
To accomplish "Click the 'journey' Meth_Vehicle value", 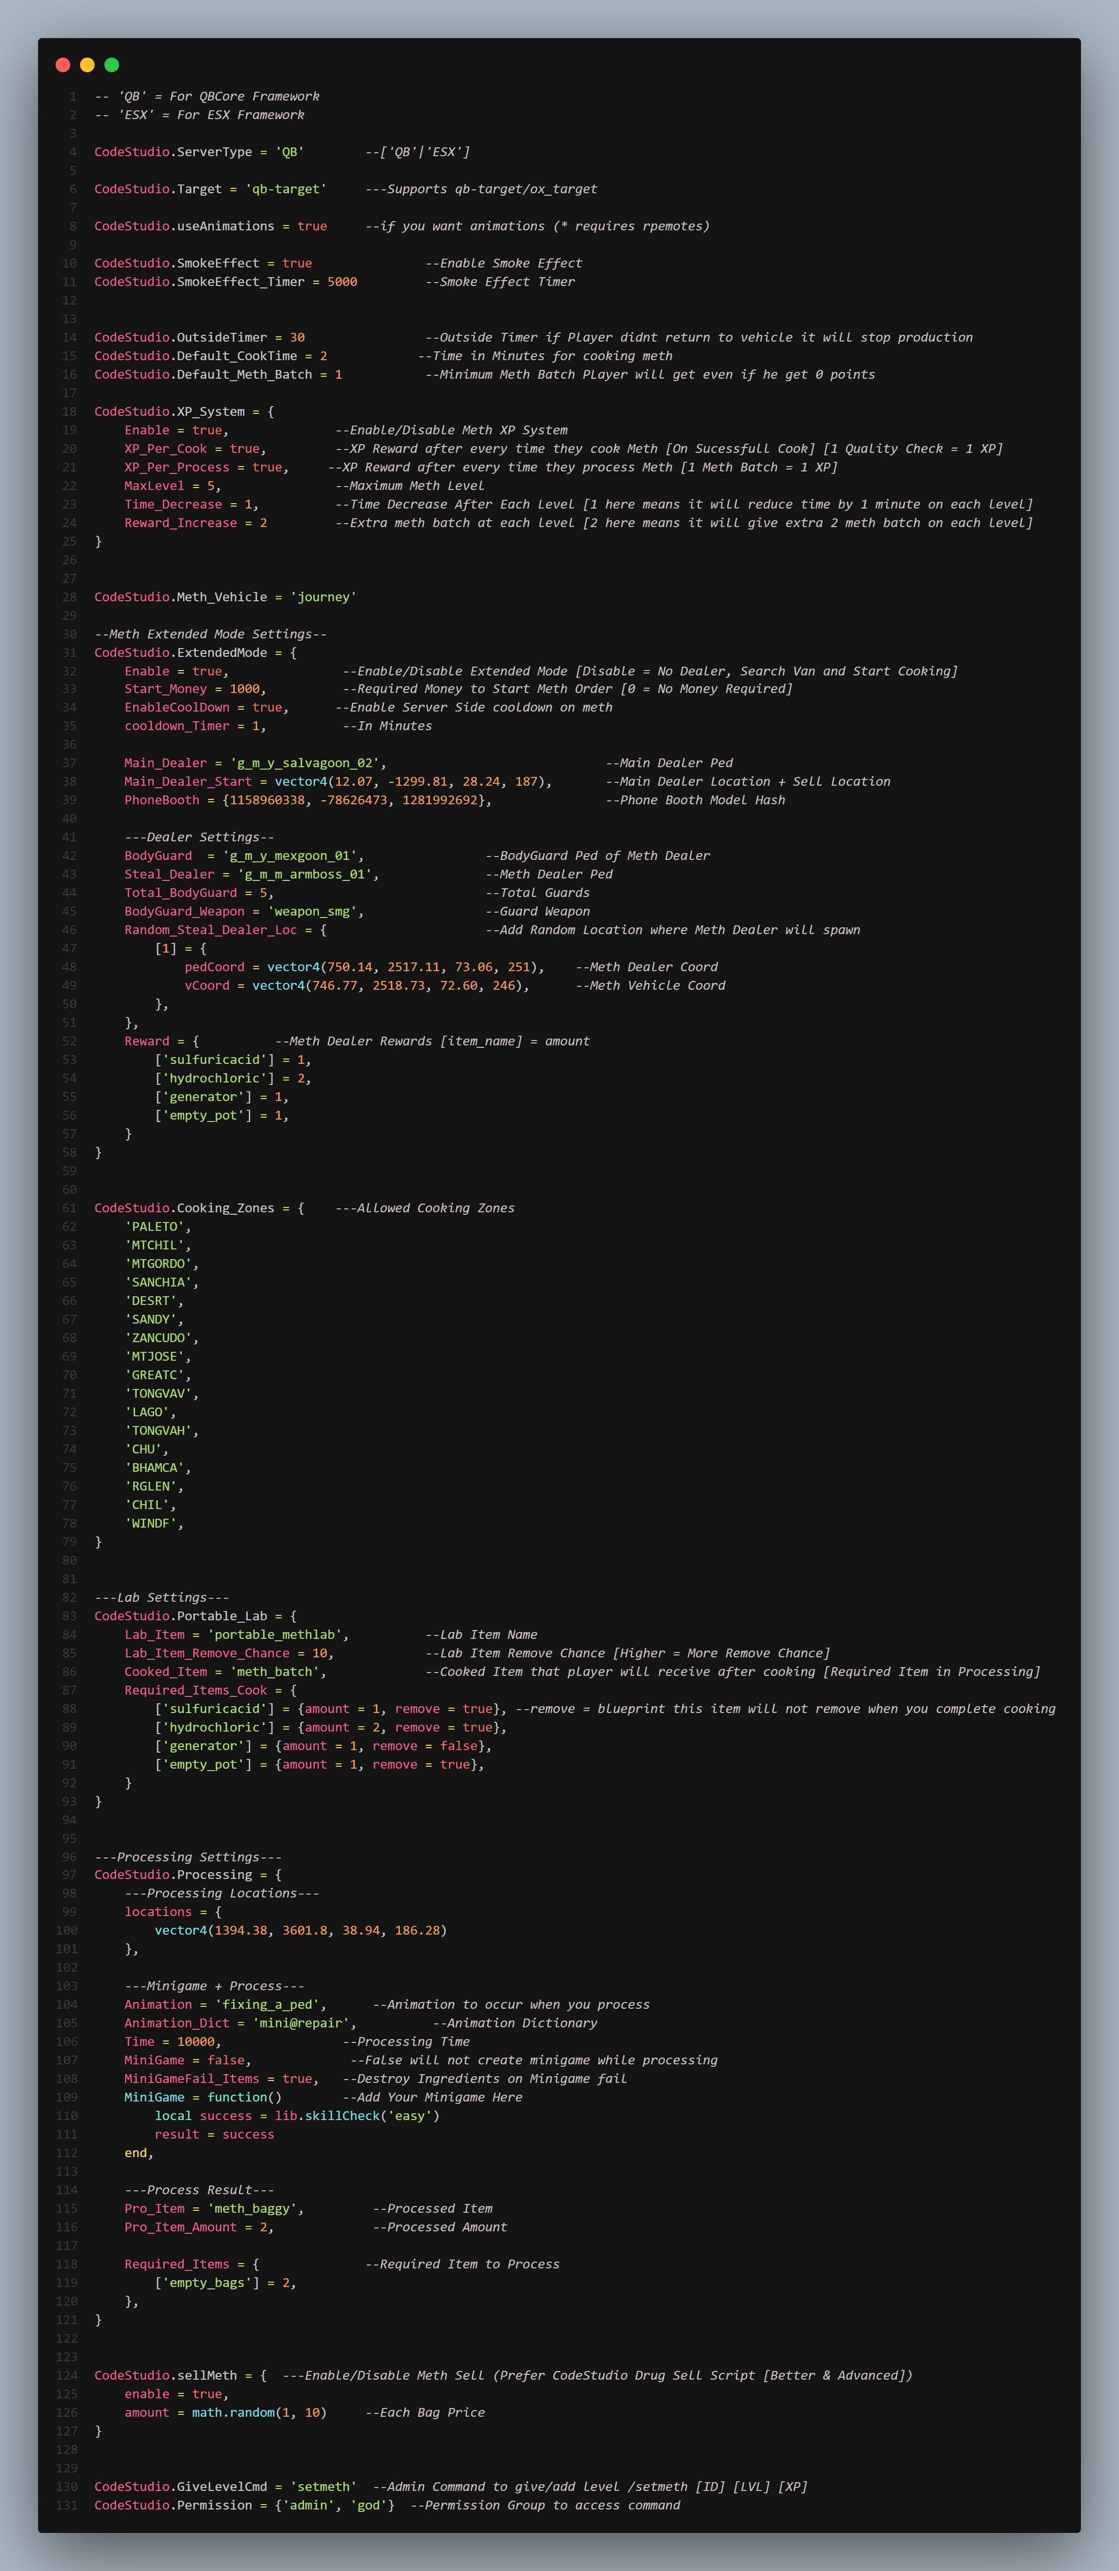I will point(325,596).
